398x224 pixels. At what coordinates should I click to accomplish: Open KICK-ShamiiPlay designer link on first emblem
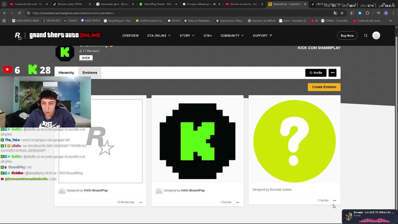click(x=96, y=190)
